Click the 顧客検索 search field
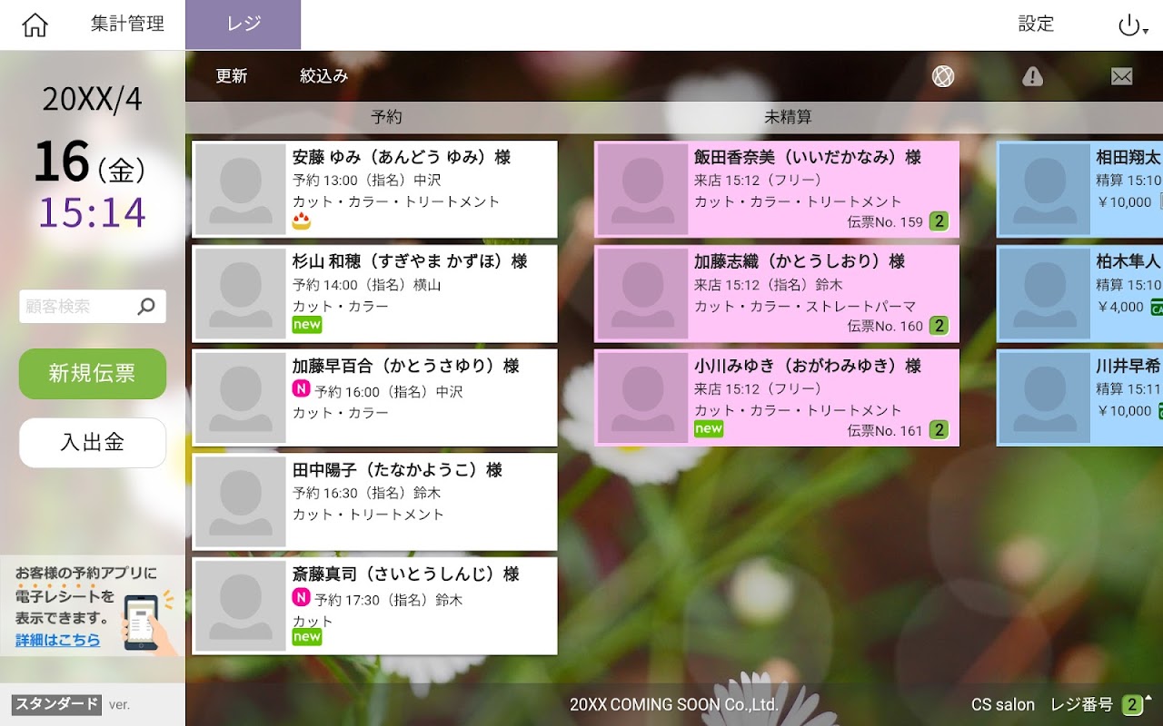1163x726 pixels. coord(93,307)
